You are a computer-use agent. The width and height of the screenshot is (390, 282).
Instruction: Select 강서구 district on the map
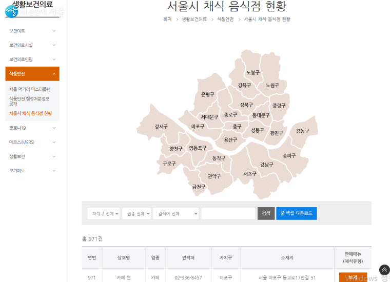(x=161, y=126)
